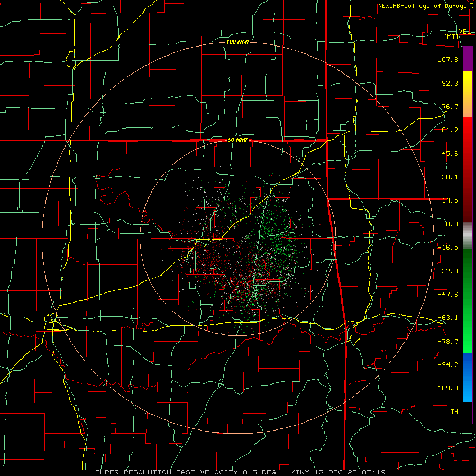Click the Super-Resolution Base Velocity caption

(241, 472)
